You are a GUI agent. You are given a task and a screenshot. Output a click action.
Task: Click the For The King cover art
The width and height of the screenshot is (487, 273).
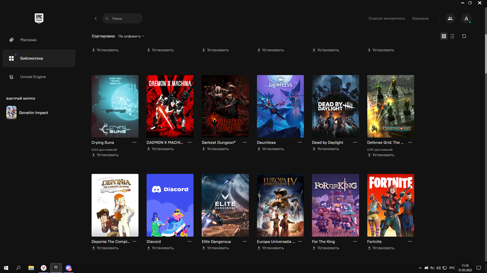[336, 205]
